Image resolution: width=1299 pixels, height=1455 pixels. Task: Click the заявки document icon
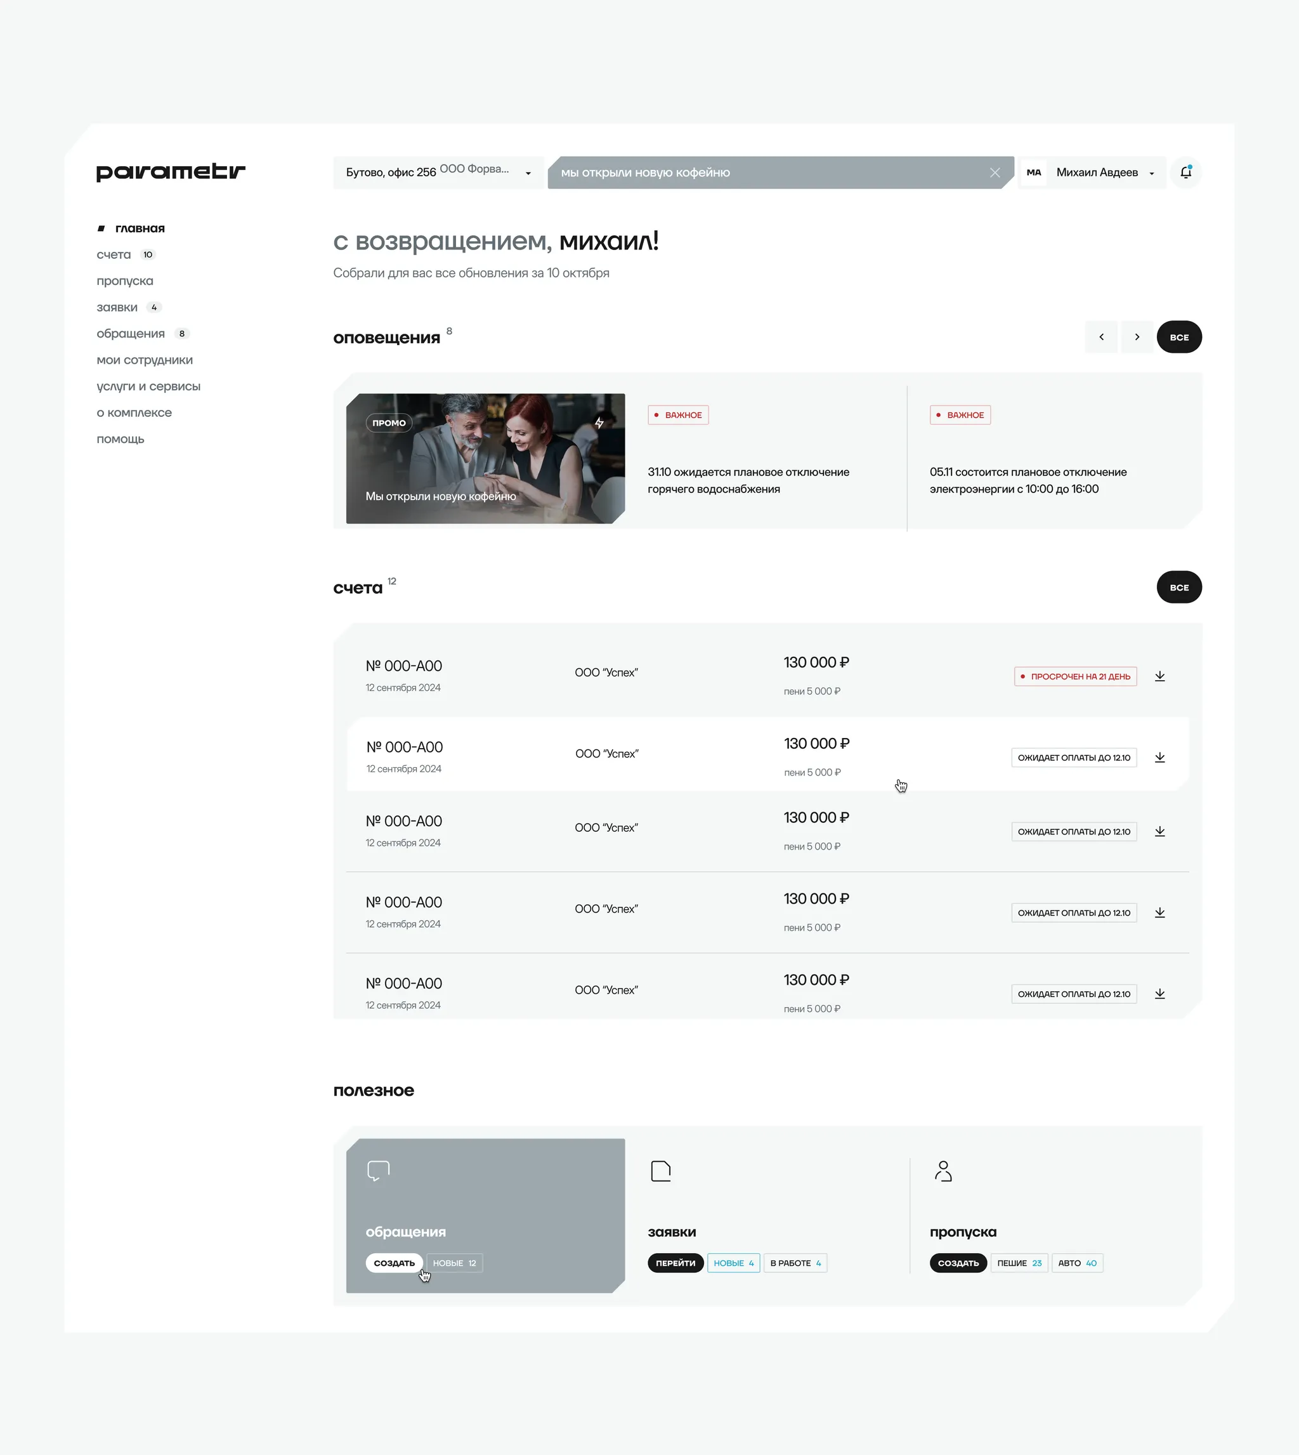point(661,1171)
